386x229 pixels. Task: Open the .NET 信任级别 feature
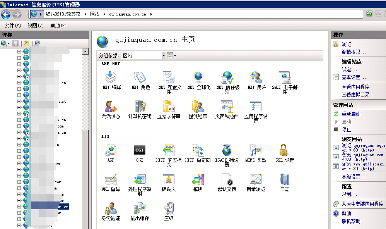[x=227, y=83]
